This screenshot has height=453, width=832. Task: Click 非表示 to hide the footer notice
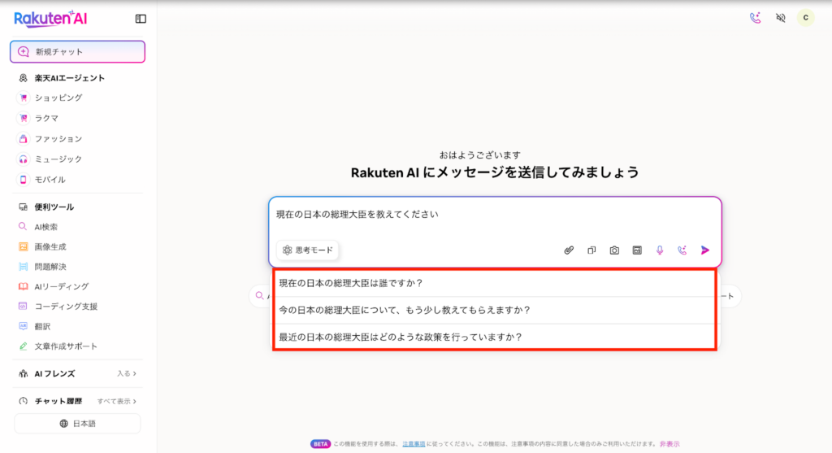pyautogui.click(x=669, y=444)
